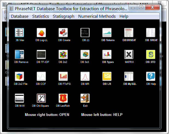Image resolution: width=169 pixels, height=134 pixels.
Task: Open the DB View database icon
Action: point(19,33)
